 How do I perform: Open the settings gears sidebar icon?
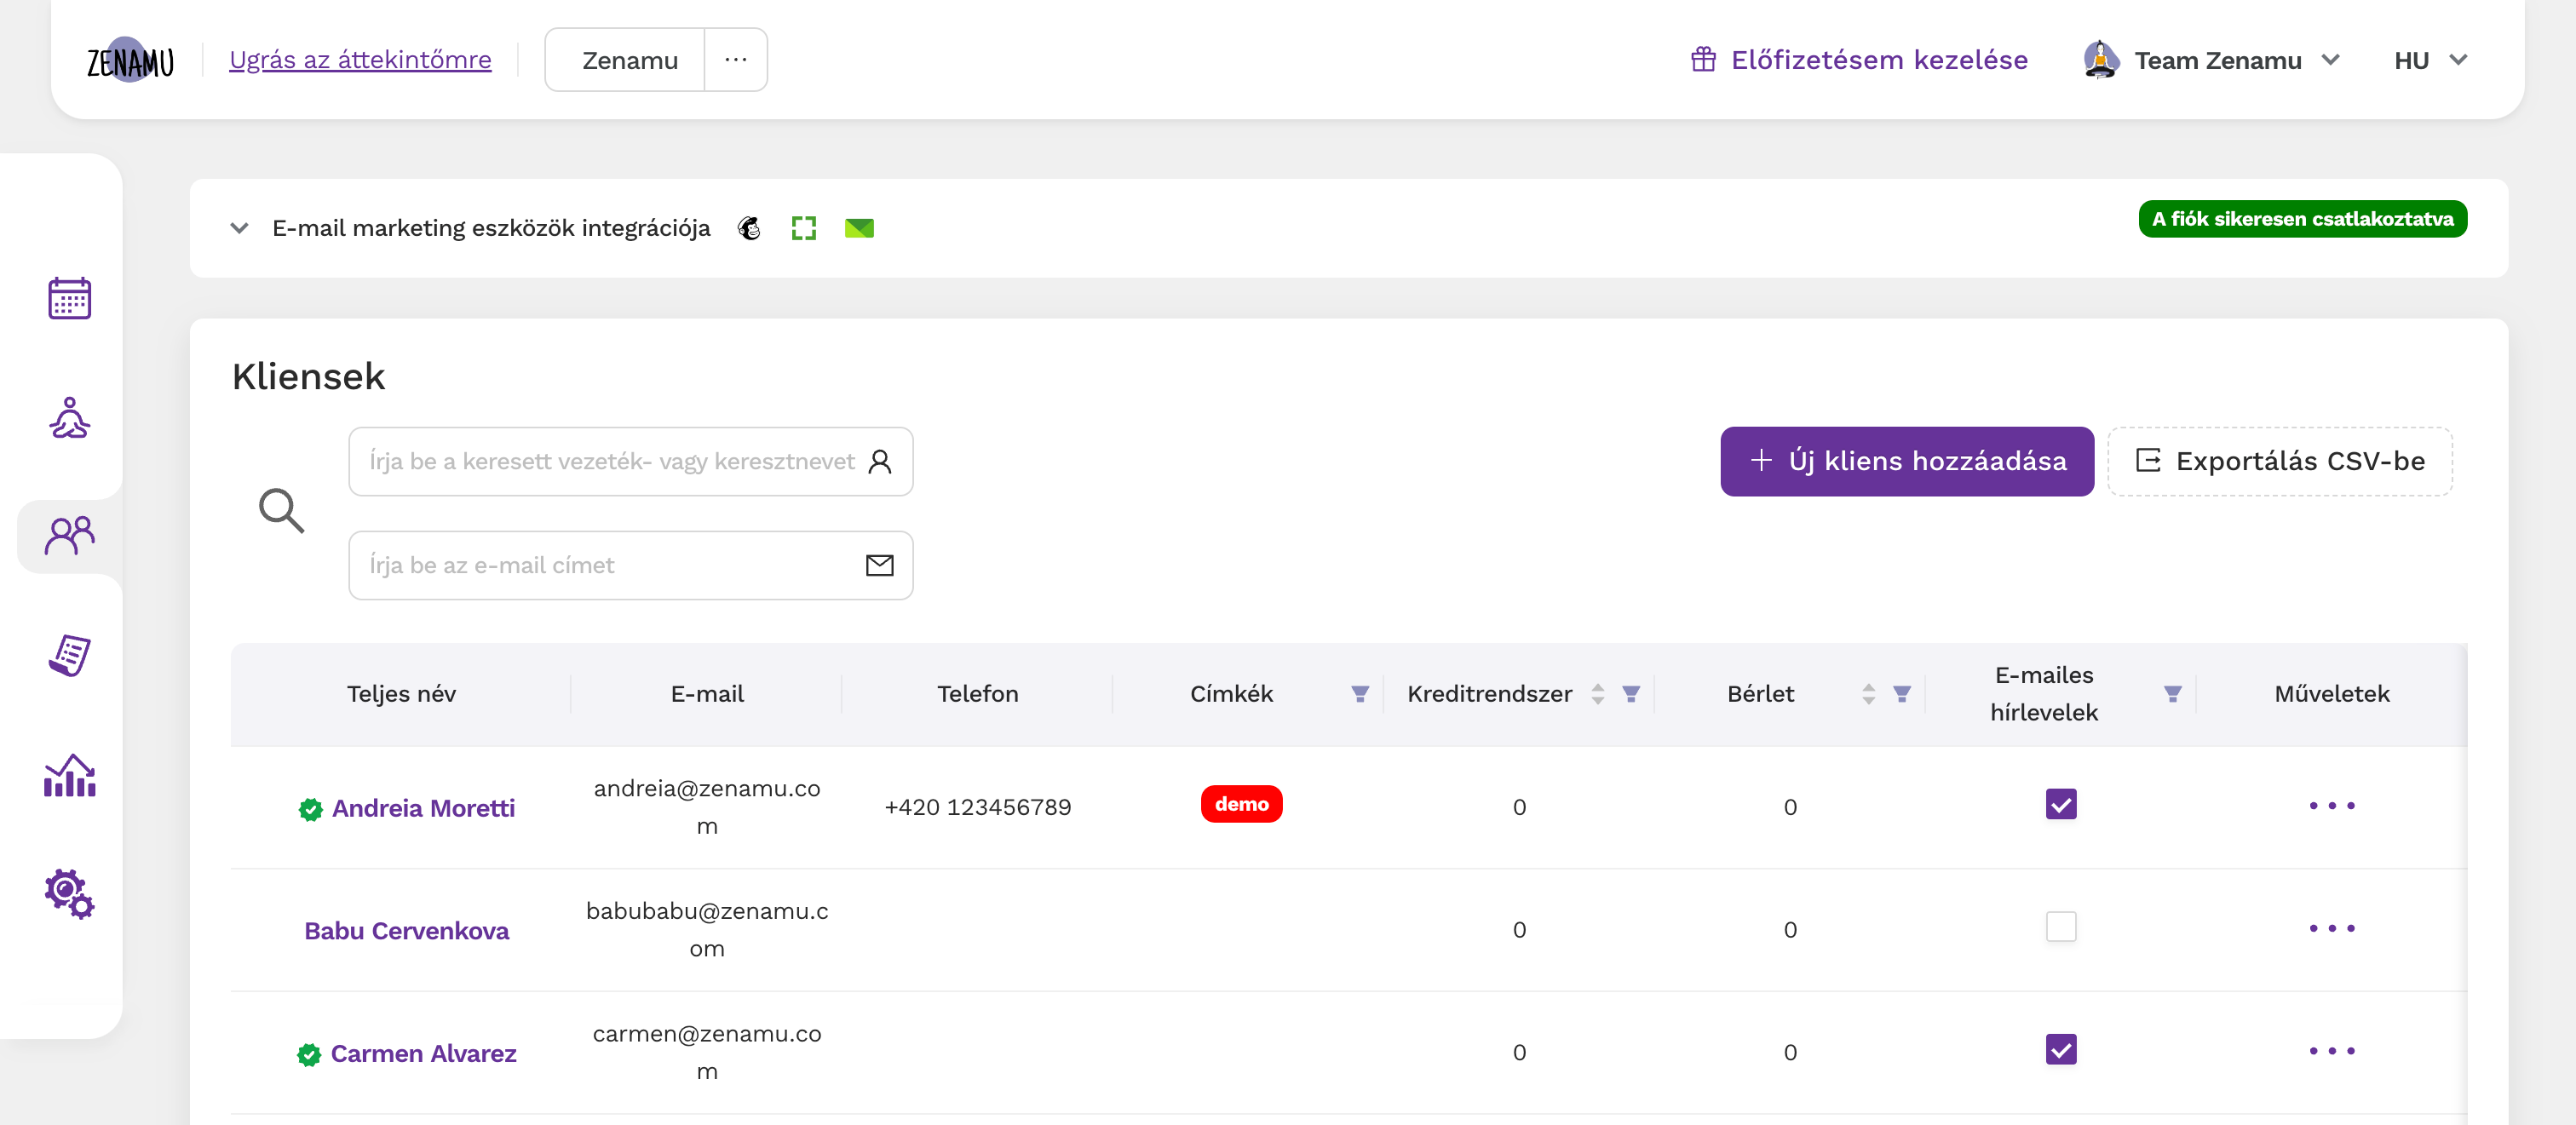(x=69, y=894)
